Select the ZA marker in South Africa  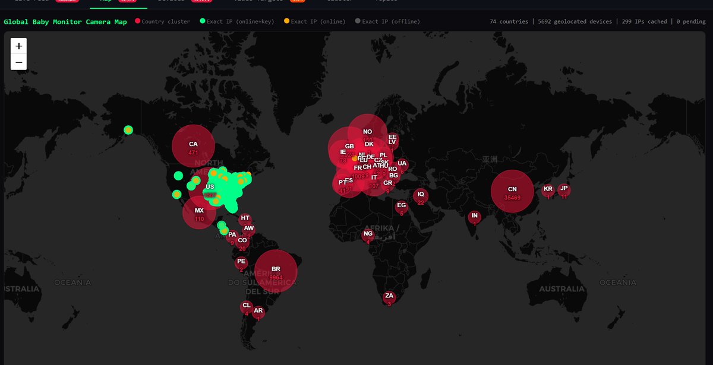(389, 297)
